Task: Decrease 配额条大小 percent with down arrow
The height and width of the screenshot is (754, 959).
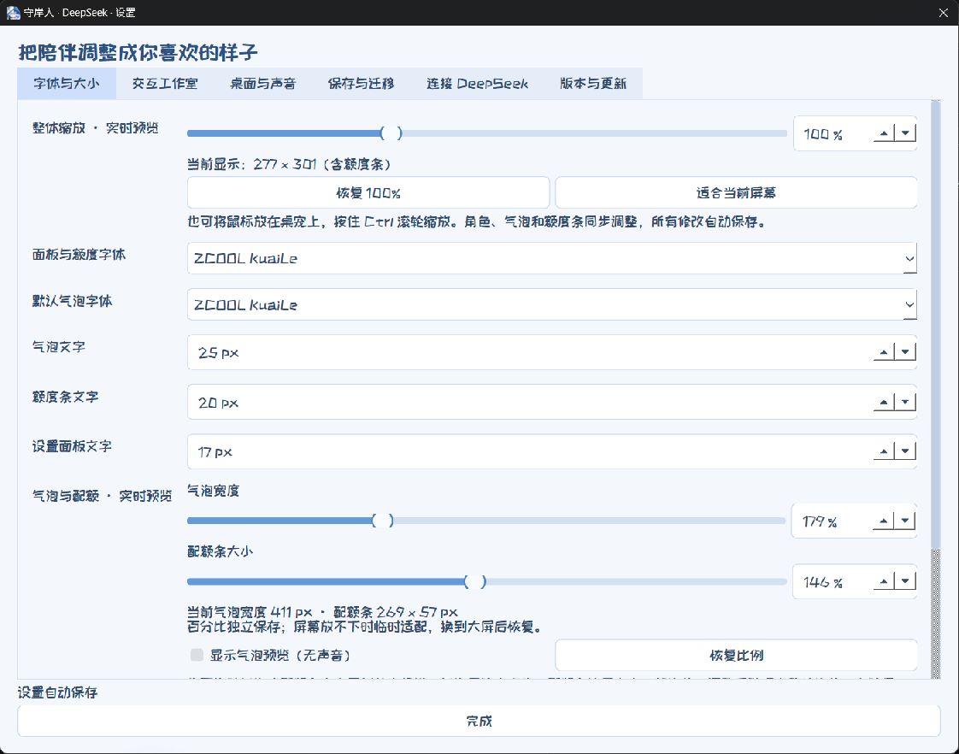Action: 905,581
